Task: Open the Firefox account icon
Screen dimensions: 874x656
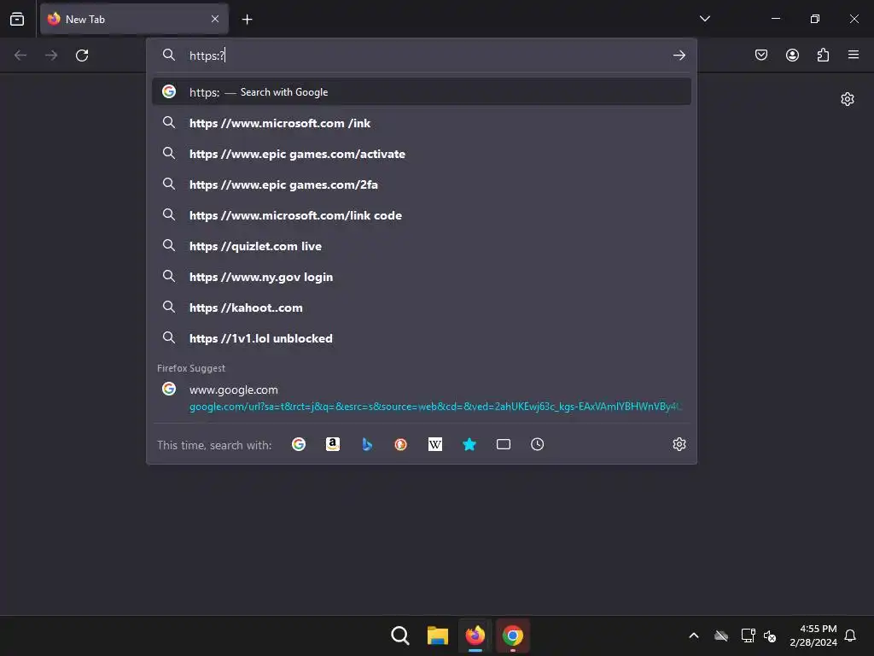Action: (792, 55)
